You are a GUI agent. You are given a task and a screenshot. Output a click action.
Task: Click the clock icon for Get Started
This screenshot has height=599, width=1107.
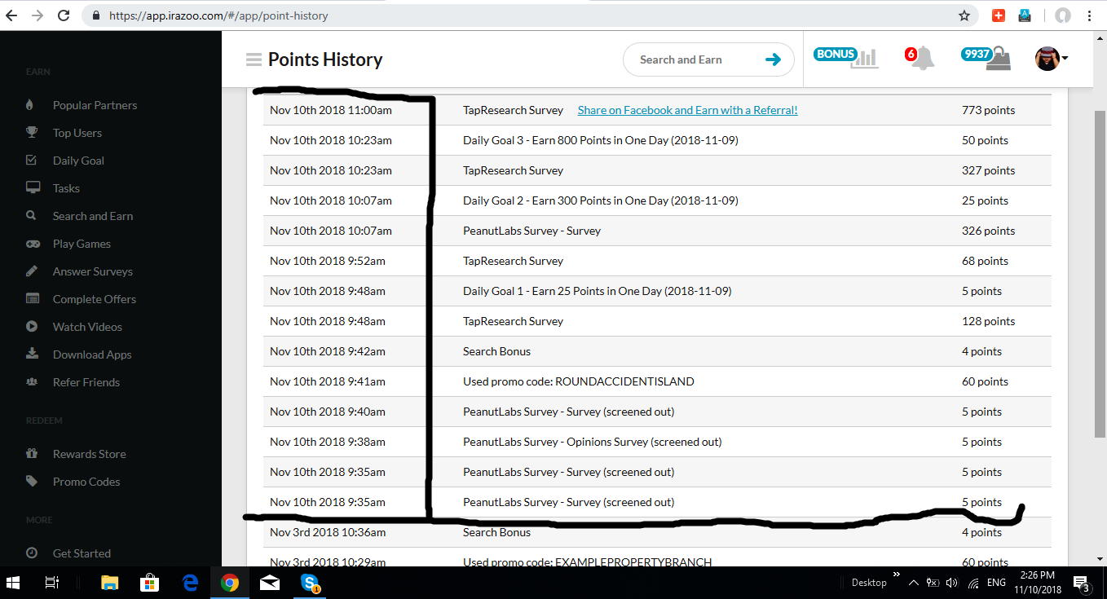pyautogui.click(x=32, y=553)
